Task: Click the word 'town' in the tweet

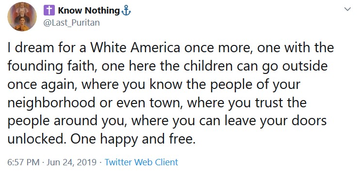Action: pos(164,103)
